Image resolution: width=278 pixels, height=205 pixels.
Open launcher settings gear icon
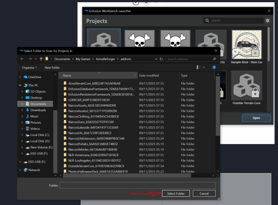tap(268, 21)
